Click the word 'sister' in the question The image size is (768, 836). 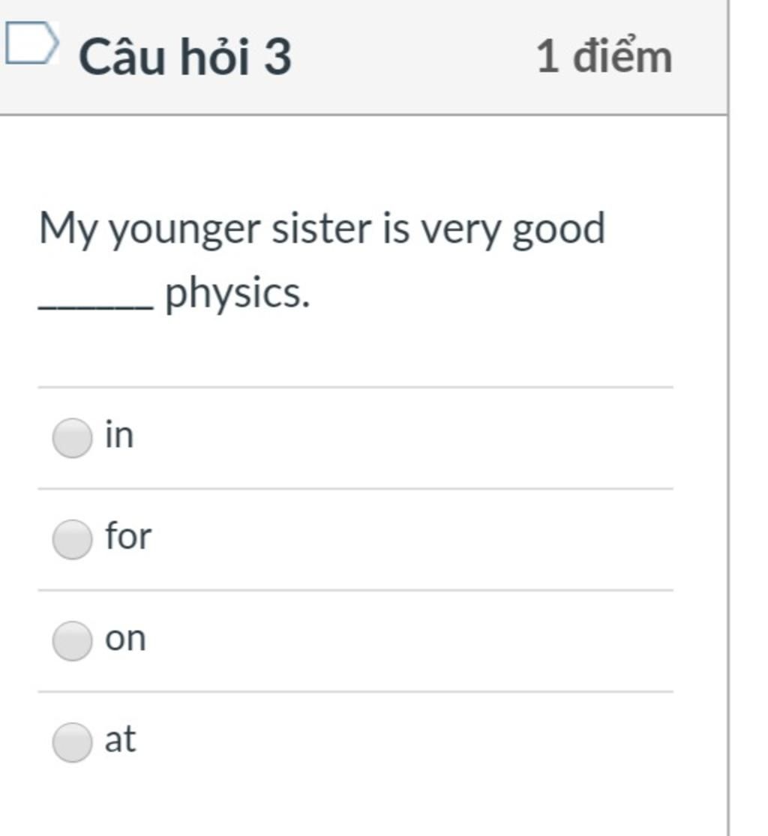[322, 228]
